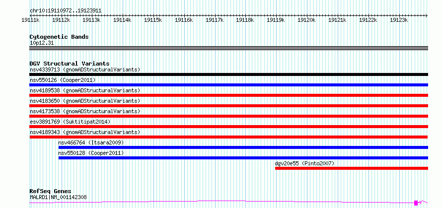Click the red nsv4173538 variant bar

229,116
